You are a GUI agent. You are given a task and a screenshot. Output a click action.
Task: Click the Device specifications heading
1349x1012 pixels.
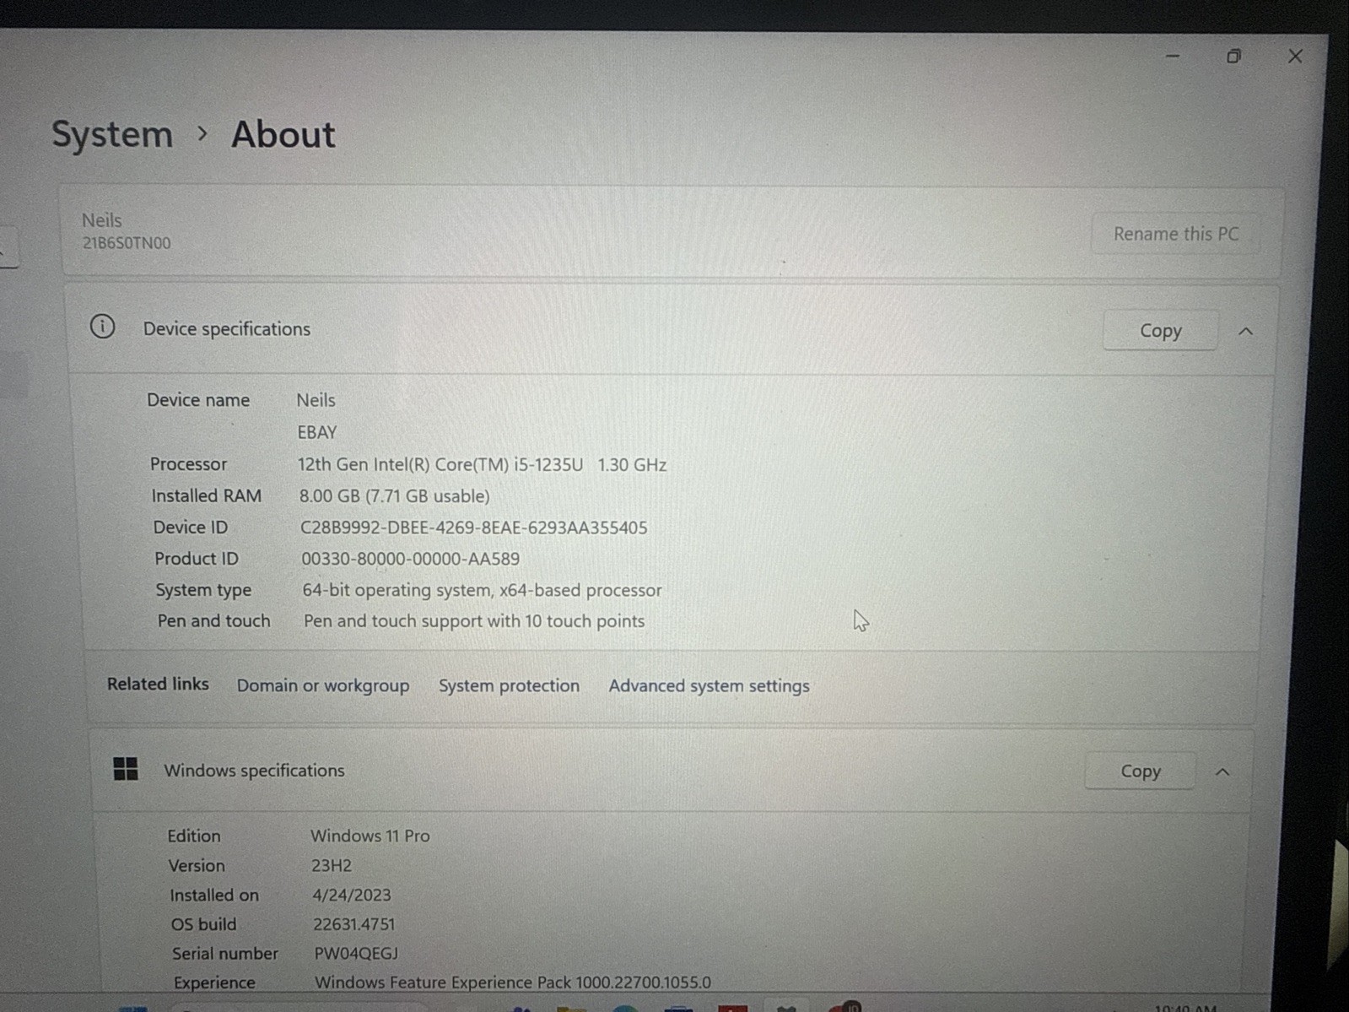[x=226, y=329]
